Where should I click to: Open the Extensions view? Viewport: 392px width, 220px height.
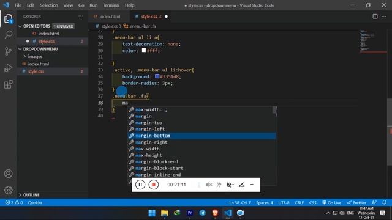[8, 84]
